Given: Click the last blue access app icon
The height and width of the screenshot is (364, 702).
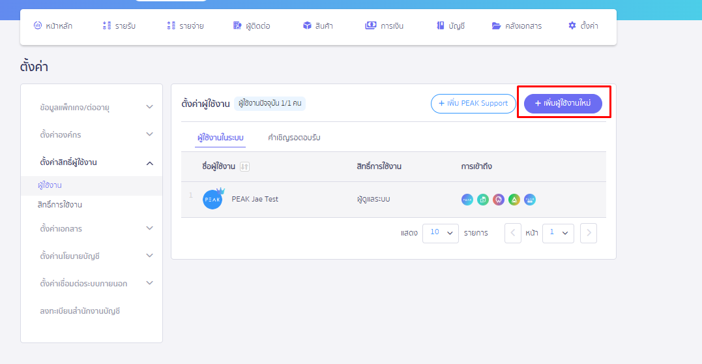Looking at the screenshot, I should (530, 200).
